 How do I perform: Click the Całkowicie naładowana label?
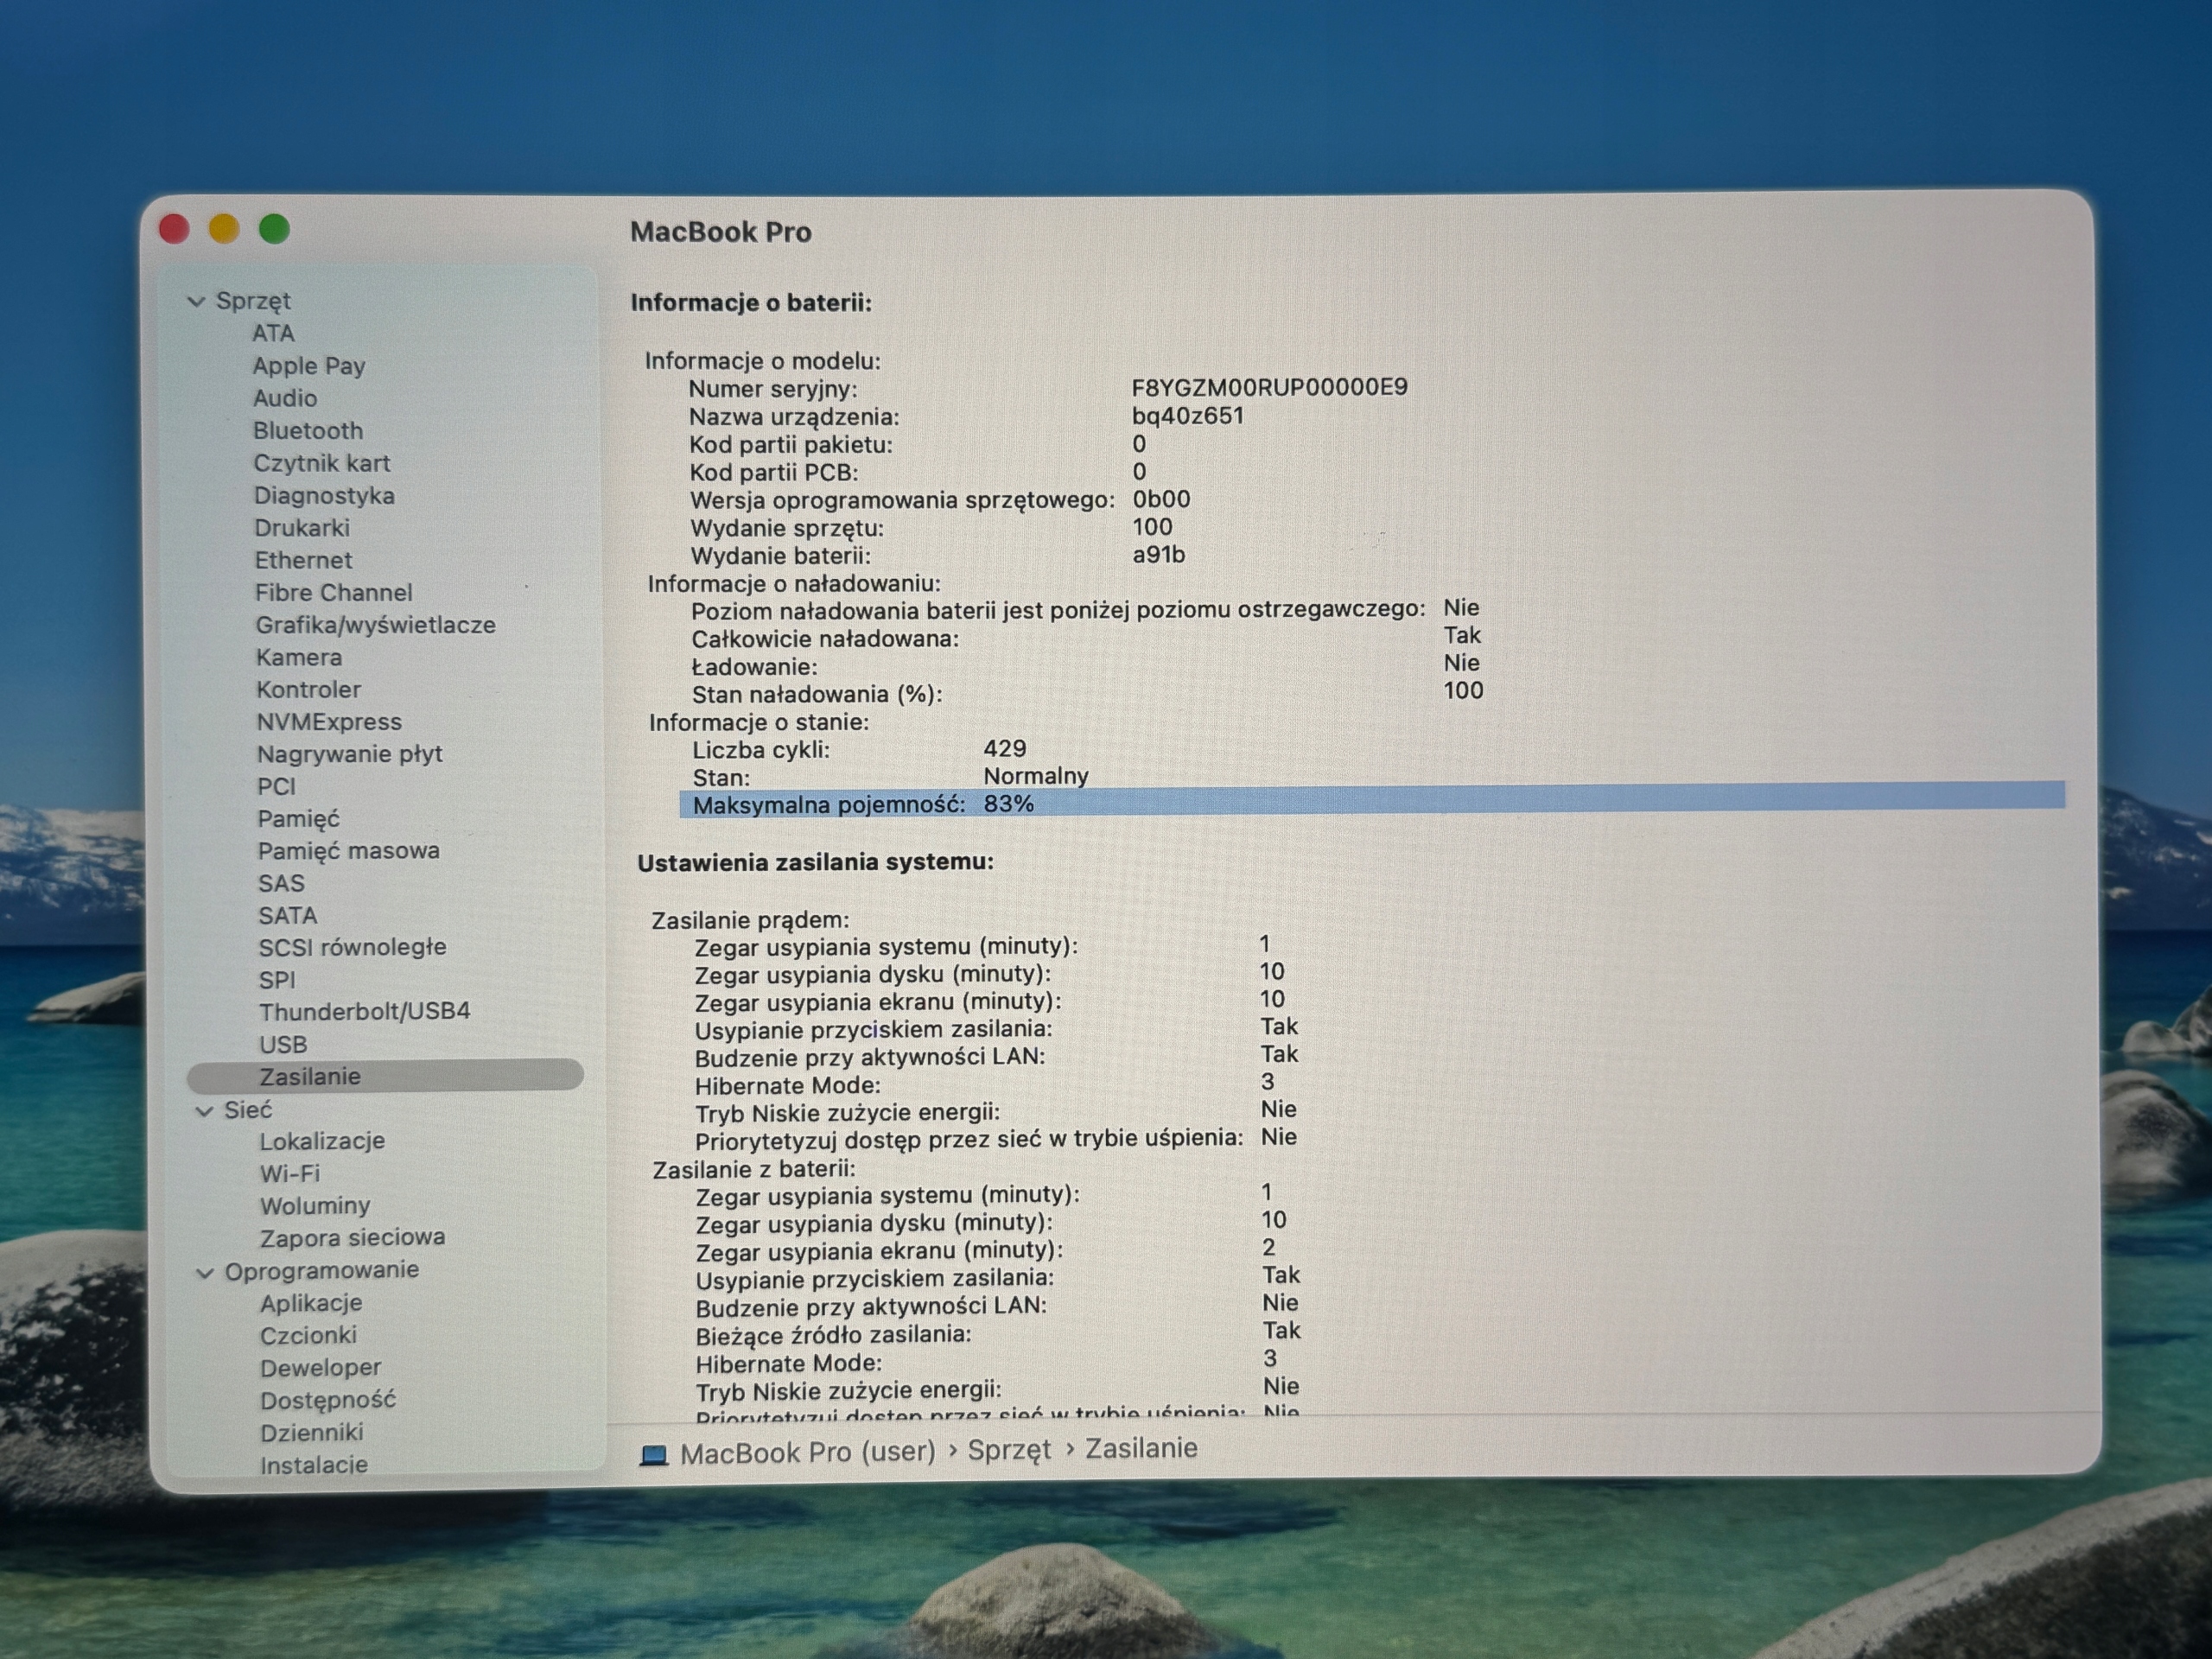point(825,639)
